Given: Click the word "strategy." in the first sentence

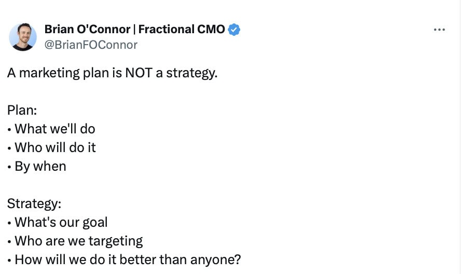Looking at the screenshot, I should pos(192,73).
